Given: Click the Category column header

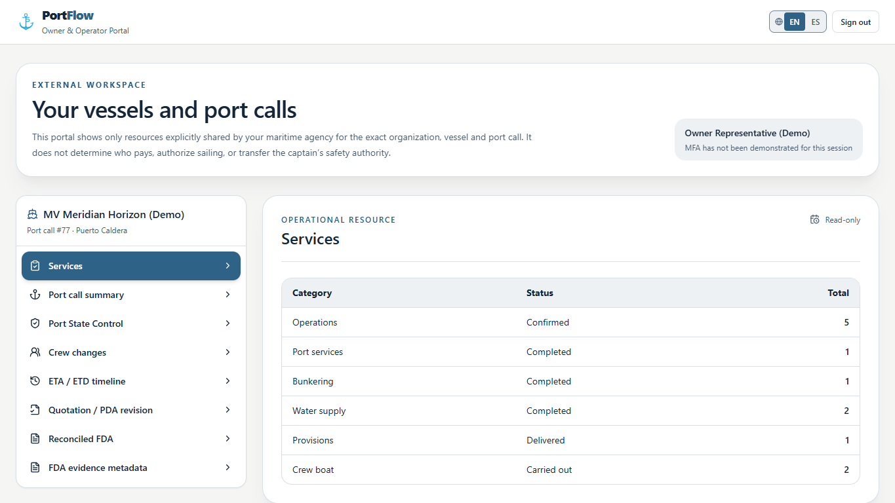Looking at the screenshot, I should [x=312, y=293].
